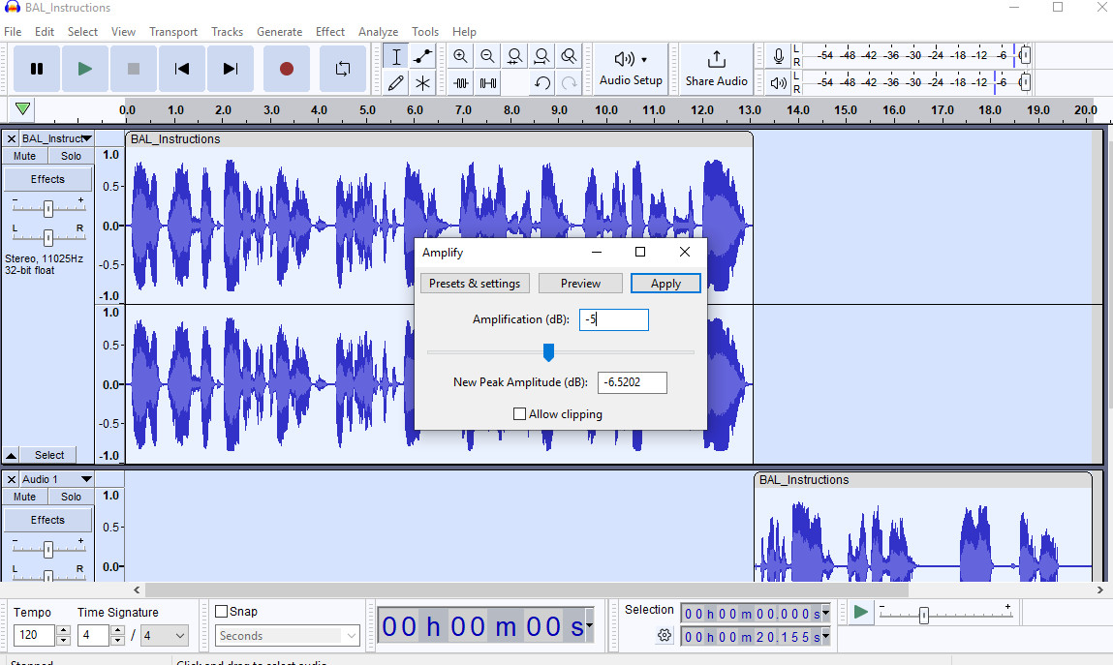Activate the Envelope tool
Screen dimensions: 1113x665
click(x=423, y=56)
